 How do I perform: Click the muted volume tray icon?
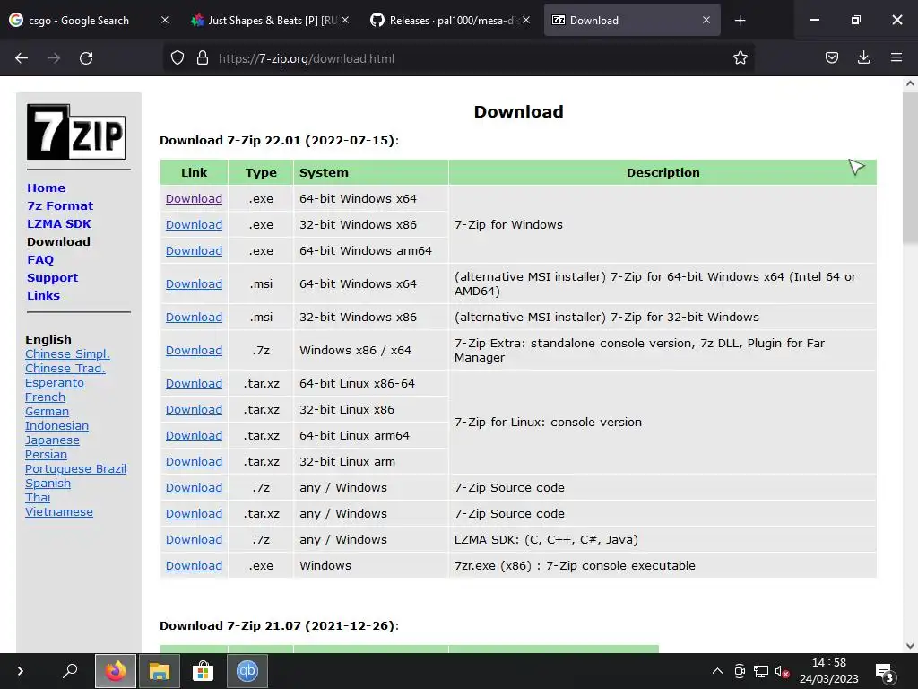[x=782, y=671]
